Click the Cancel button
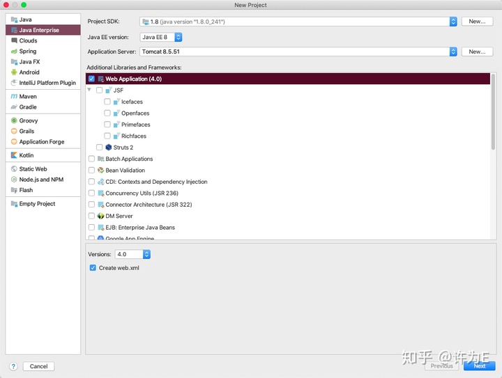 [x=39, y=366]
